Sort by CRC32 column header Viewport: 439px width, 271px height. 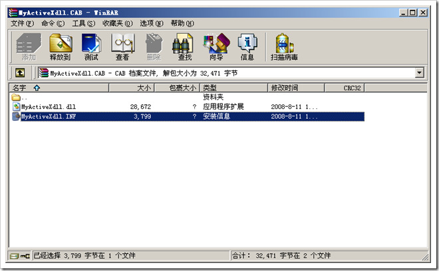click(344, 88)
